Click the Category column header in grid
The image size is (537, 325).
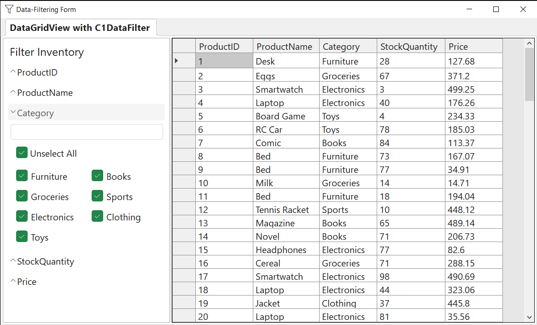click(348, 46)
